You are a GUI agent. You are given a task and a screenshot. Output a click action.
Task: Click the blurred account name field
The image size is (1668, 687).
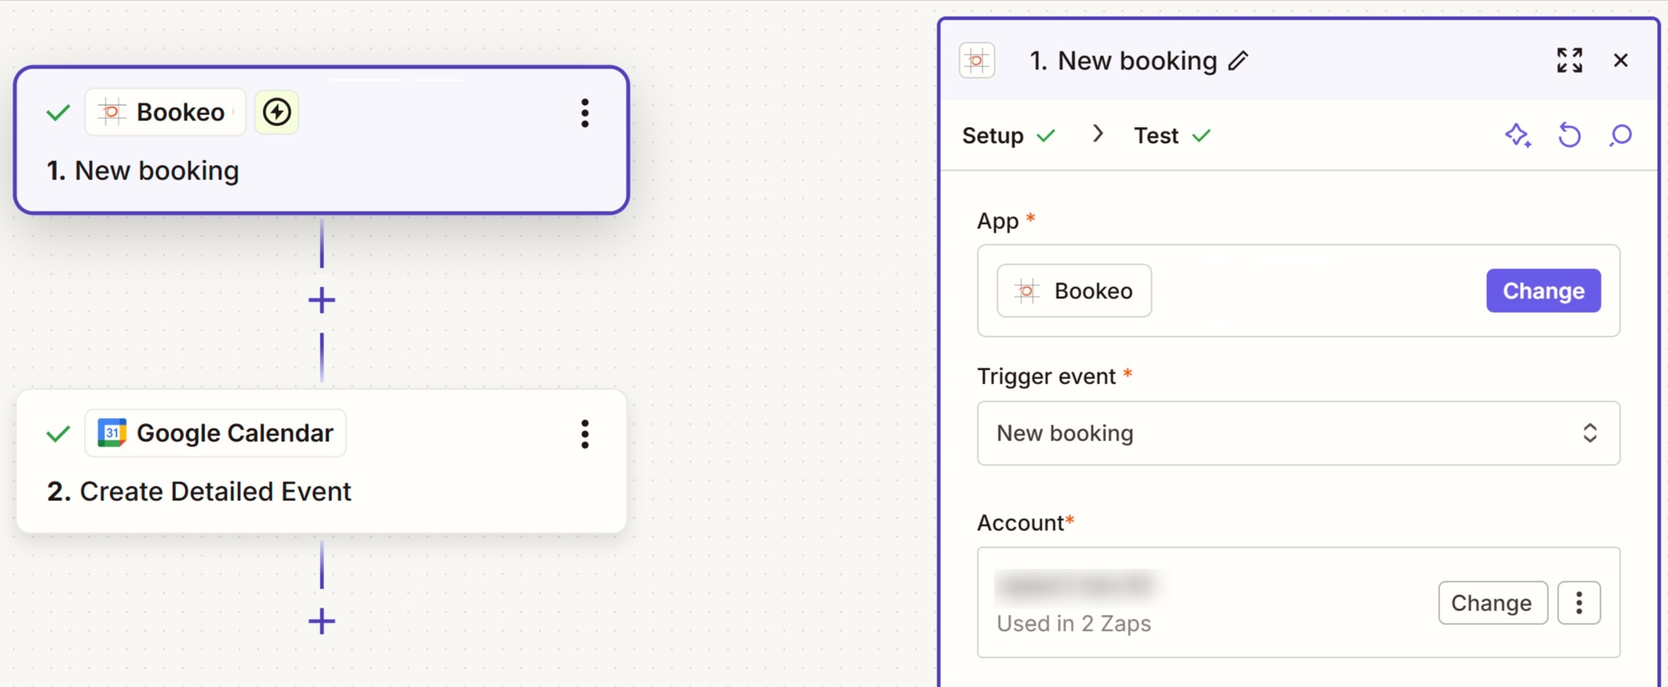point(1078,586)
